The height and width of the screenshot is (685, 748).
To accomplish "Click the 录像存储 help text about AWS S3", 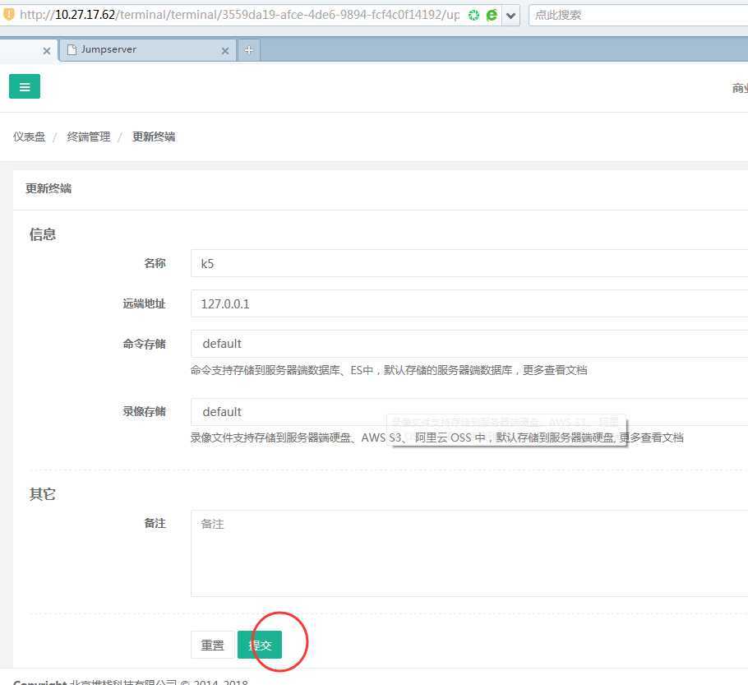I will (x=437, y=437).
